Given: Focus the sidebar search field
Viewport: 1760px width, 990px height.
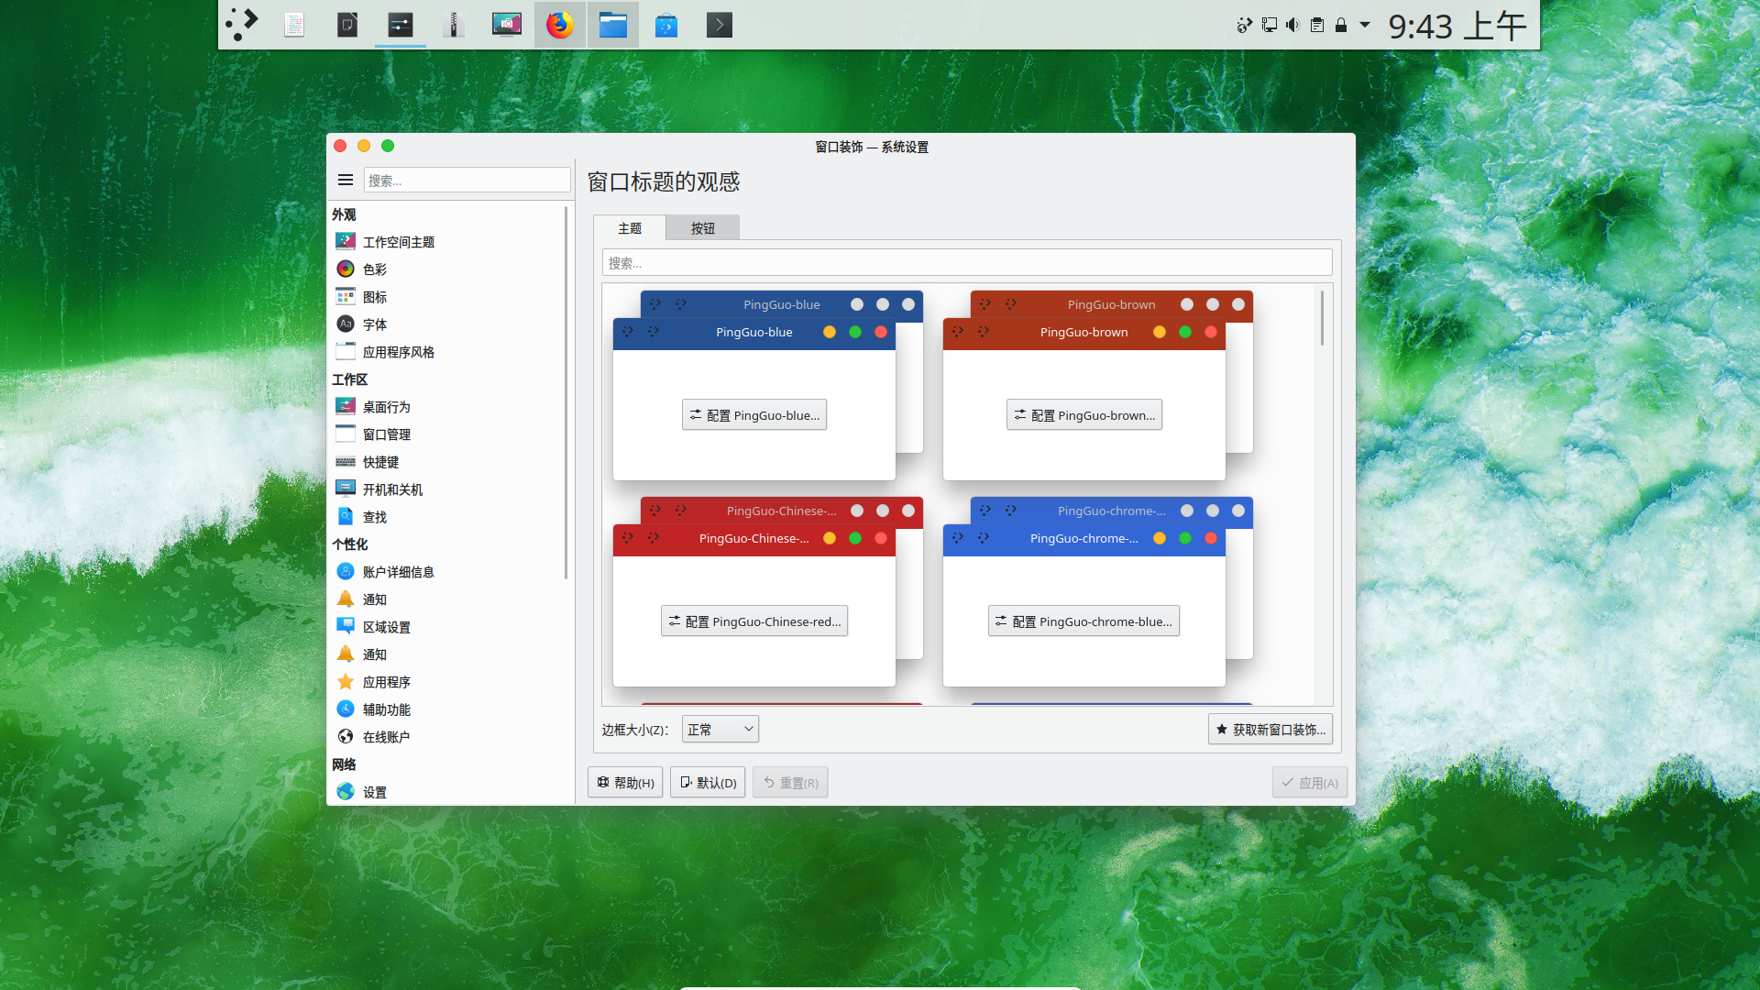Looking at the screenshot, I should (x=467, y=180).
